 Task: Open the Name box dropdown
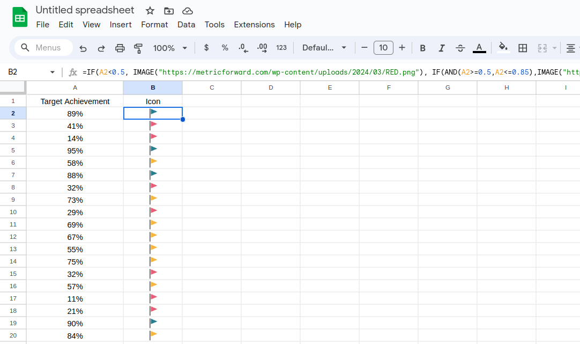click(52, 71)
